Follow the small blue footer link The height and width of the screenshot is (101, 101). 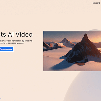[x=1, y=98]
